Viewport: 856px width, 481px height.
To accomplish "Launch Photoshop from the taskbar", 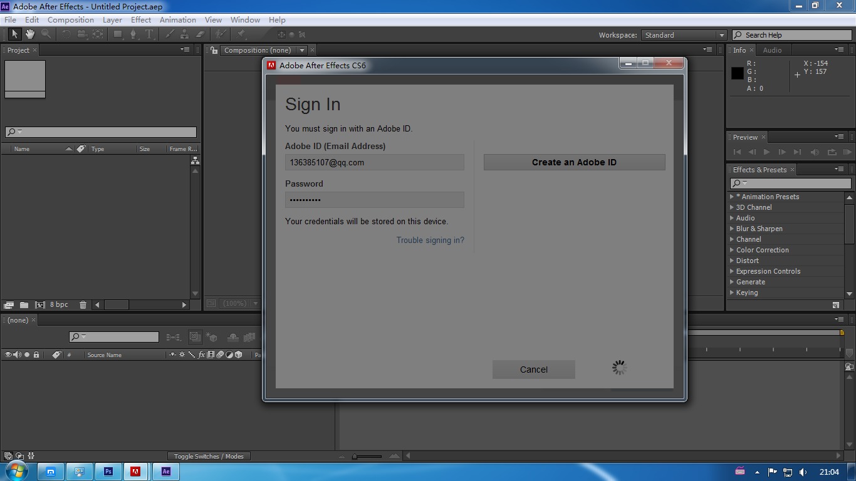I will point(108,472).
